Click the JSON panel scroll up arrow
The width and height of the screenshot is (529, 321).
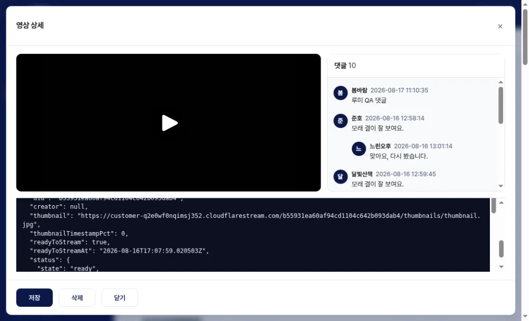coord(501,203)
